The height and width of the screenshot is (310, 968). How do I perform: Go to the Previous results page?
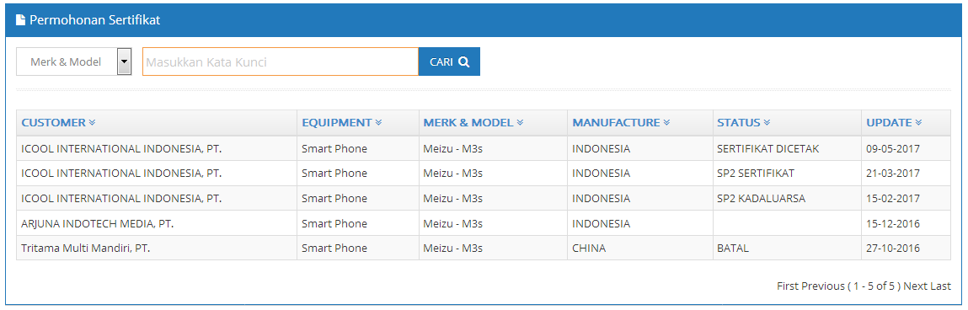click(x=823, y=286)
